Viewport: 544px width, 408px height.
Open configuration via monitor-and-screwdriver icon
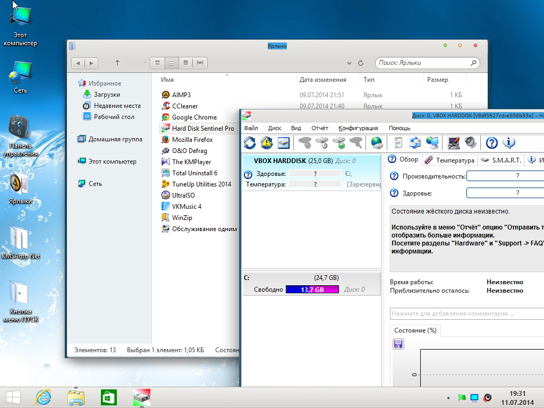tap(454, 142)
